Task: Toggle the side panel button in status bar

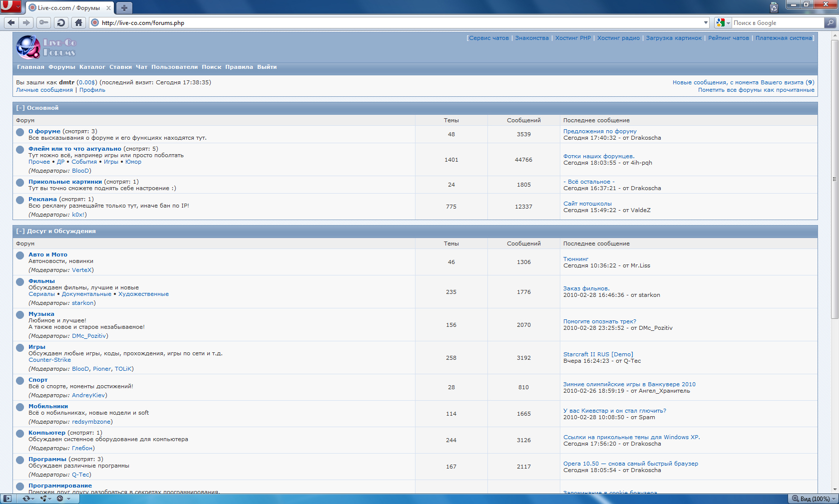Action: point(7,499)
